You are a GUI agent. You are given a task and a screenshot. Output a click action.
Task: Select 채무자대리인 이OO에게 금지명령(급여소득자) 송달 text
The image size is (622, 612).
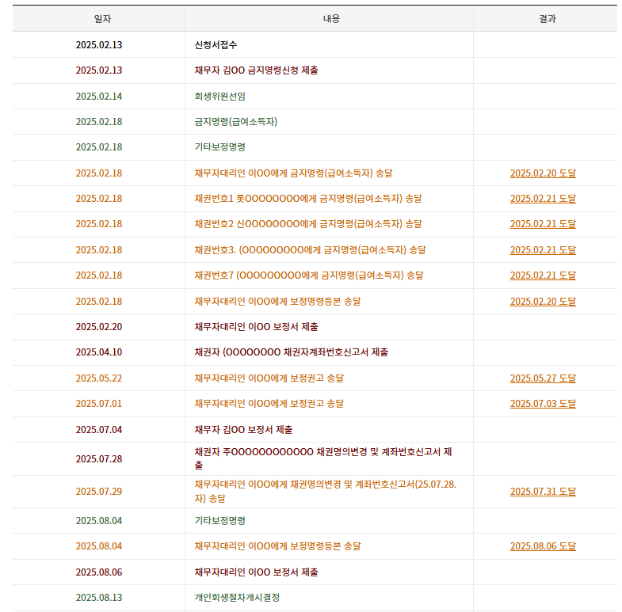click(293, 173)
